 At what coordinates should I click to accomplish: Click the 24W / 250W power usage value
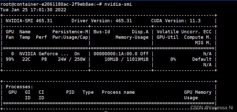[72, 59]
